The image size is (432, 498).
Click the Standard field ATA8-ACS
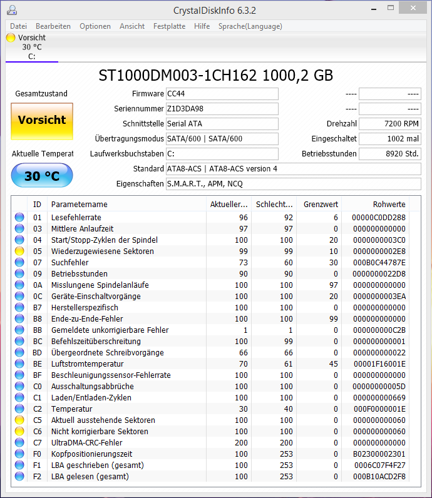tap(294, 169)
